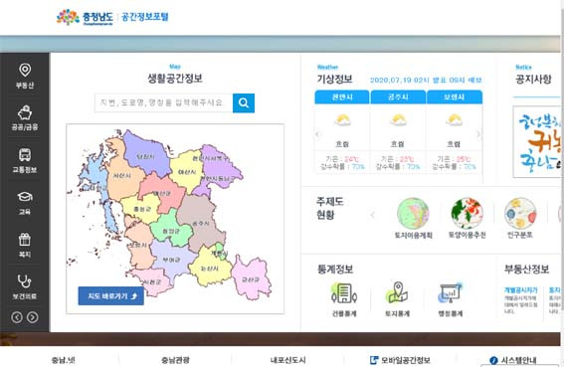Open the 복지 gift box icon
Viewport: 564px width, 367px height.
[x=25, y=240]
